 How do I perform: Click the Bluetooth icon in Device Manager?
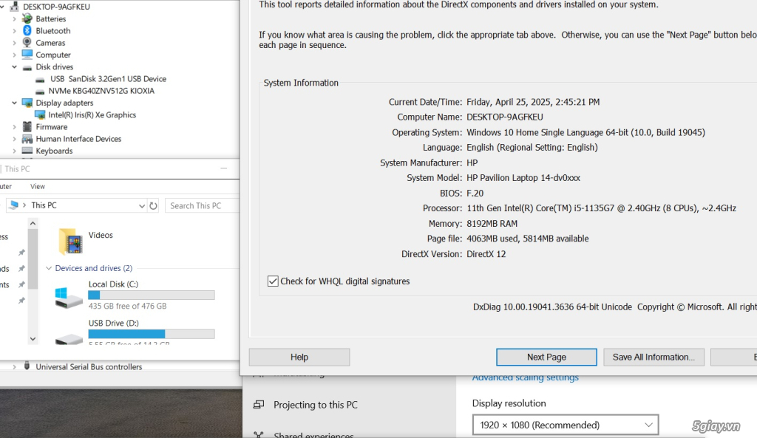click(27, 31)
